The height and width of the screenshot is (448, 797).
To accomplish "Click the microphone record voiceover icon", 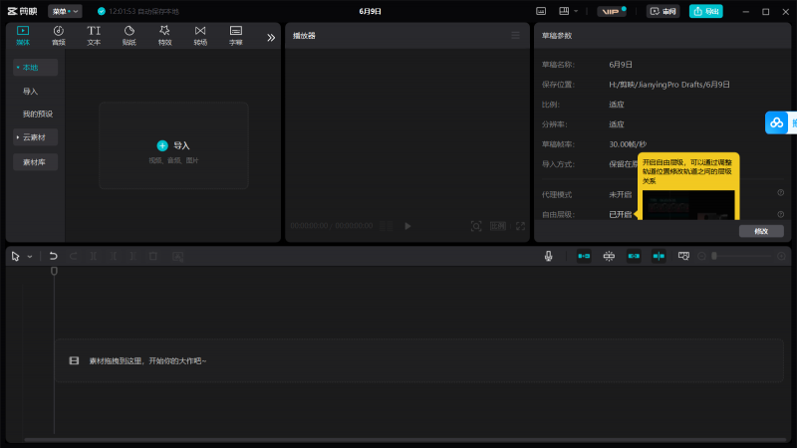I will click(x=548, y=256).
